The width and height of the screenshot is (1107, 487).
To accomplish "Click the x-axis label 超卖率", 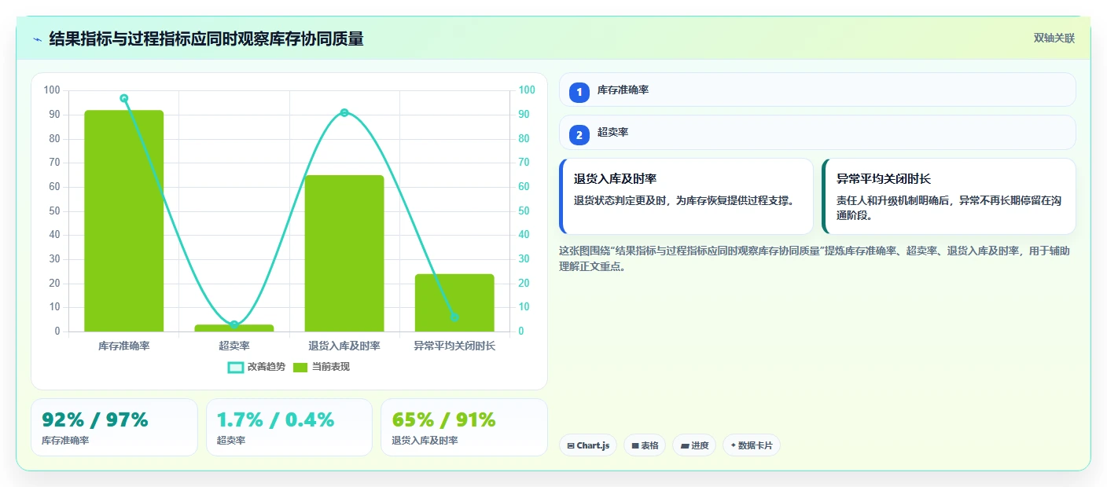I will [234, 346].
